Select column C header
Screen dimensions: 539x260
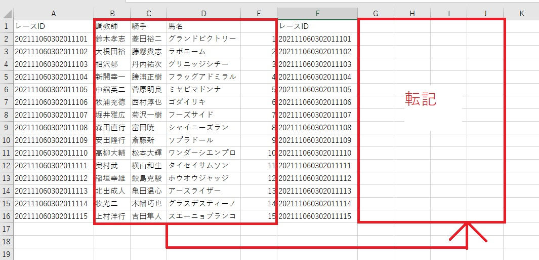tap(148, 14)
